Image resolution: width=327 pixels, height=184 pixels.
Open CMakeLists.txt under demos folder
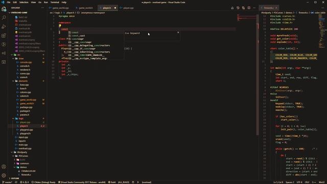28,171
